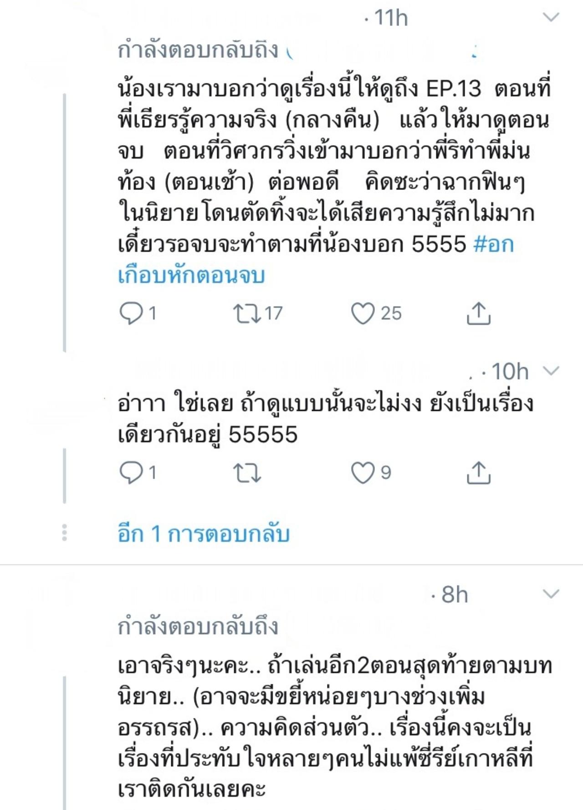Show "อีก 1 การตอบกลับ" more replies
Viewport: 583px width, 810px height.
204,533
